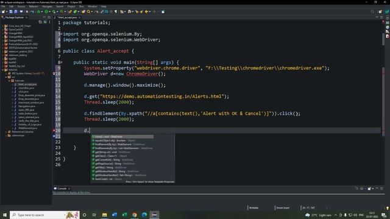Viewport: 390px width, 219px height.
Task: Select the Package Explorer tab
Action: tap(15, 18)
